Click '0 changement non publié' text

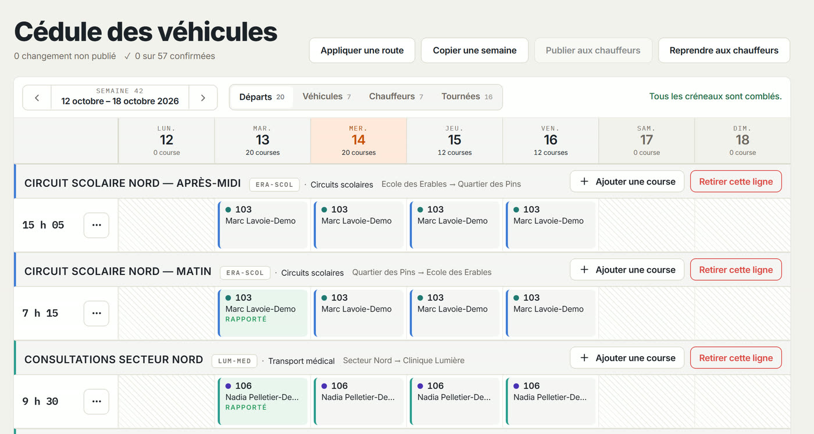click(x=65, y=56)
